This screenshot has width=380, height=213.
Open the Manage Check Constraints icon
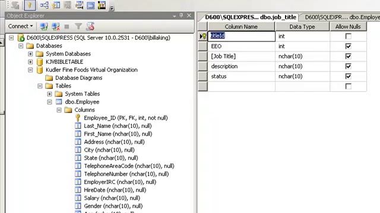[x=91, y=5]
